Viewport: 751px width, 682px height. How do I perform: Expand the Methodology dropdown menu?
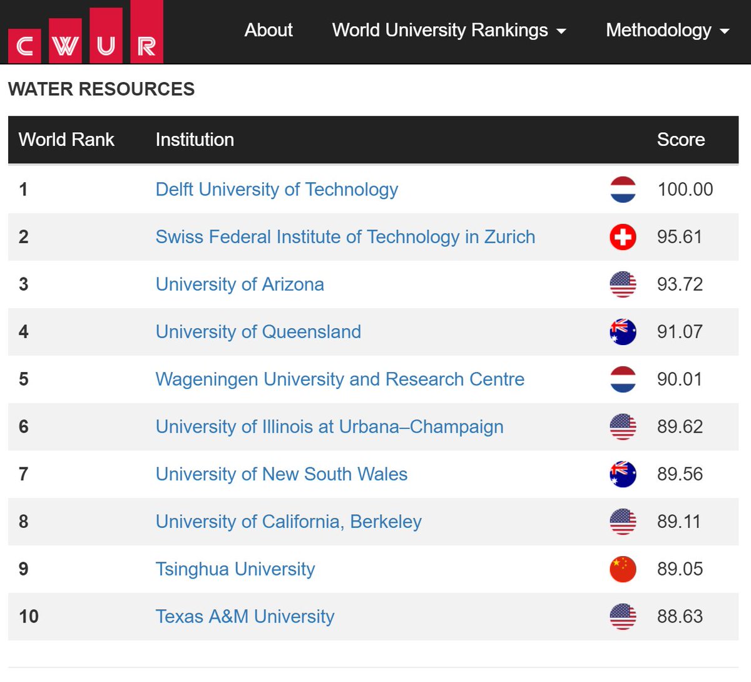[x=668, y=30]
